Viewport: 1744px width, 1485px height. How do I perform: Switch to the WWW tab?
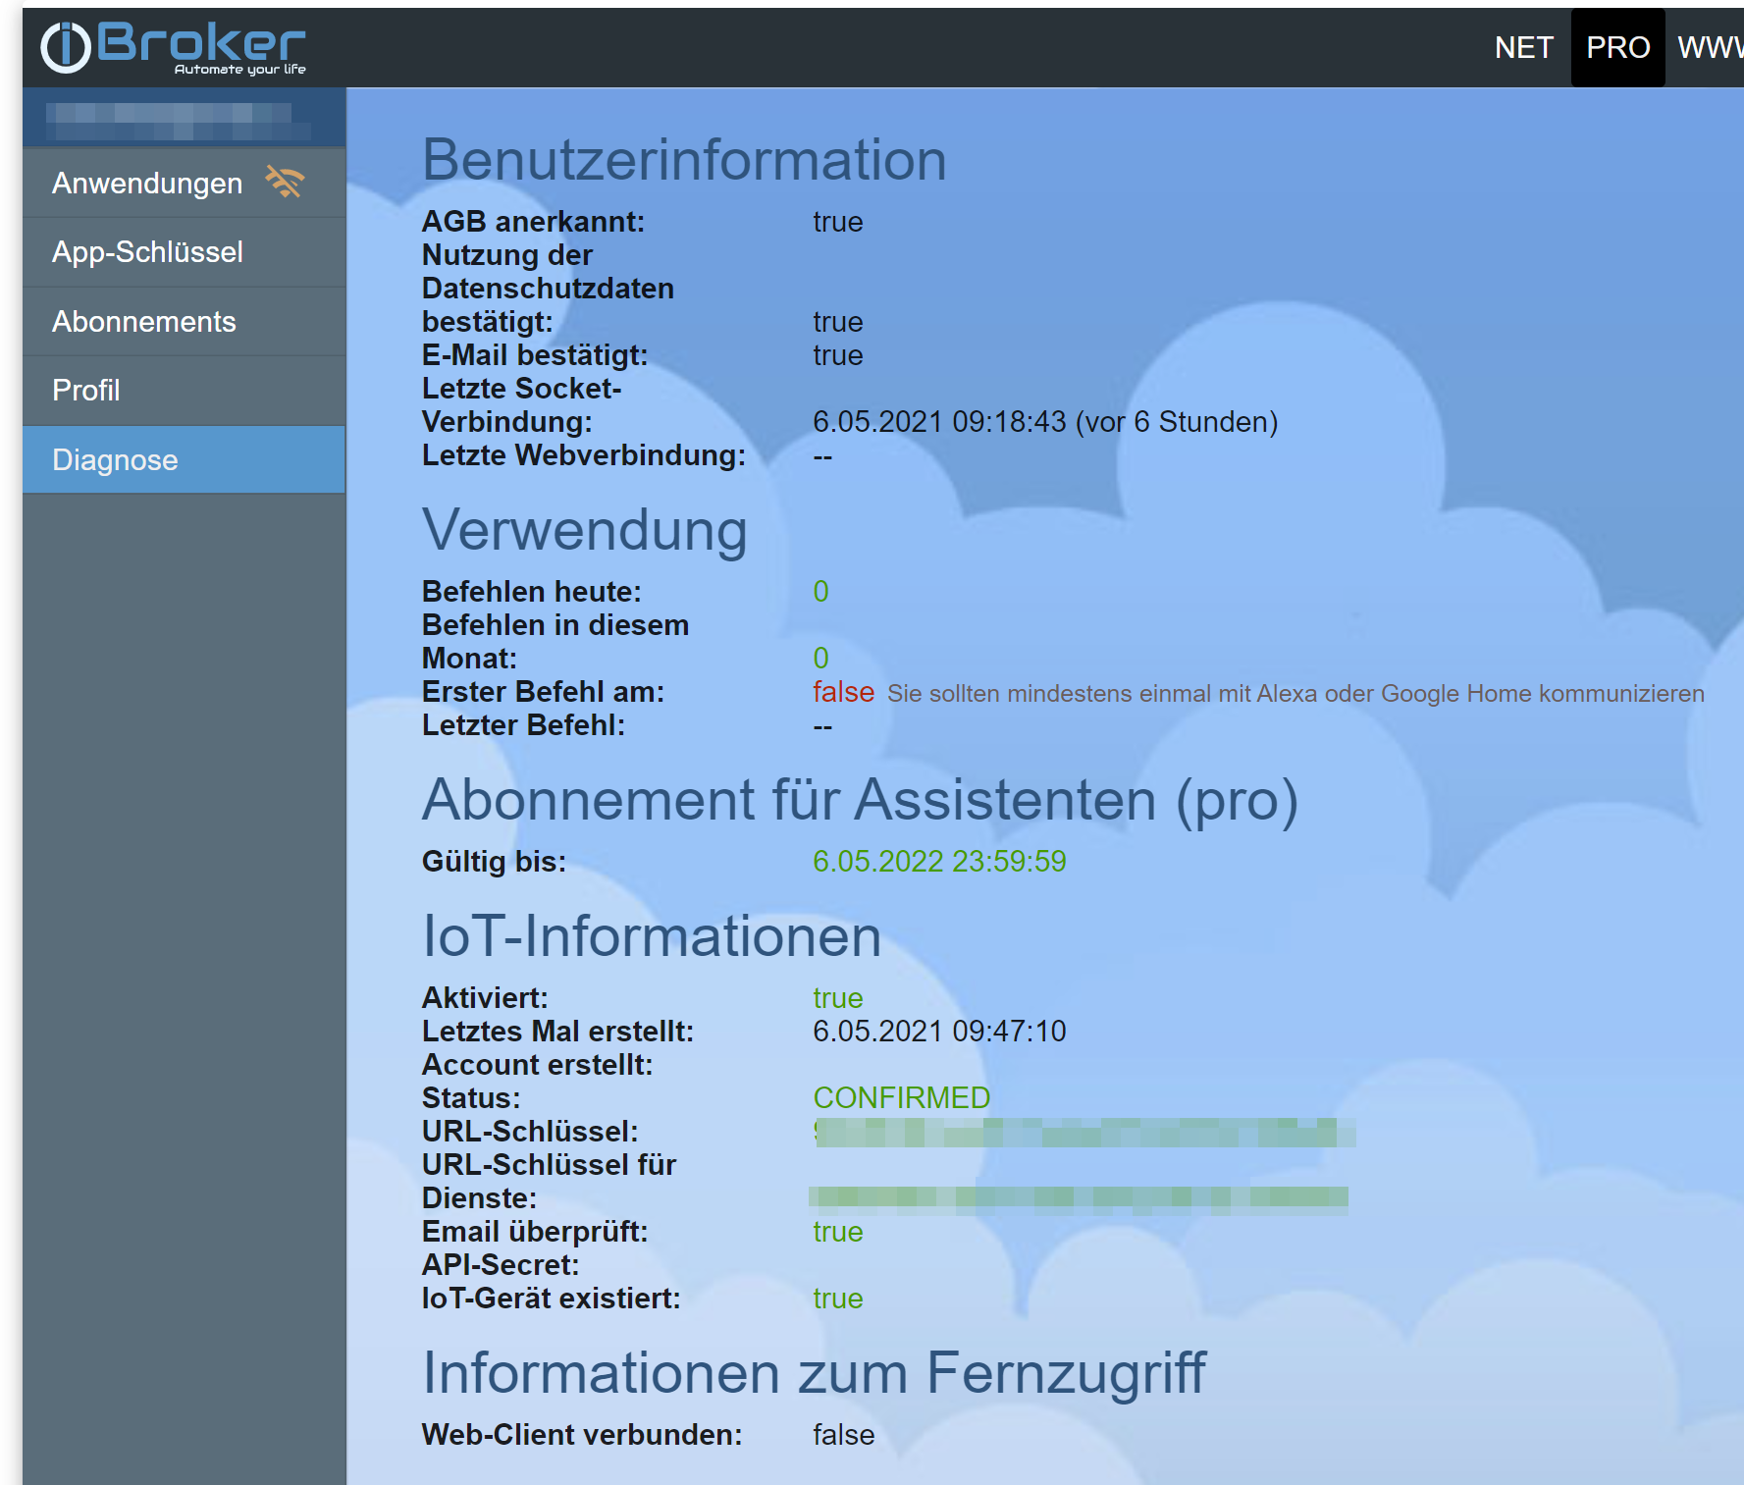click(1709, 47)
